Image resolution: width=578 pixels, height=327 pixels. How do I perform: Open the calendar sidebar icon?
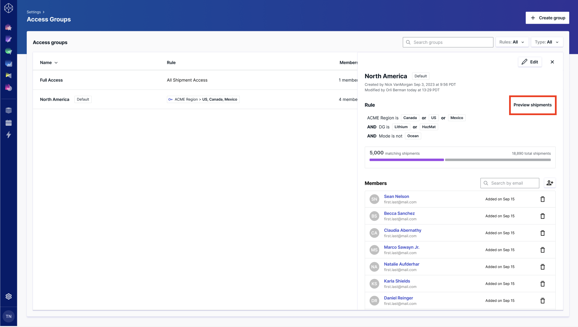click(x=8, y=123)
